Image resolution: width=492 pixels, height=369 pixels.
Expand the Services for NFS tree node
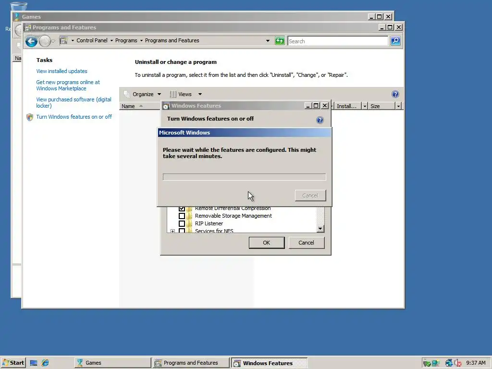pyautogui.click(x=172, y=231)
